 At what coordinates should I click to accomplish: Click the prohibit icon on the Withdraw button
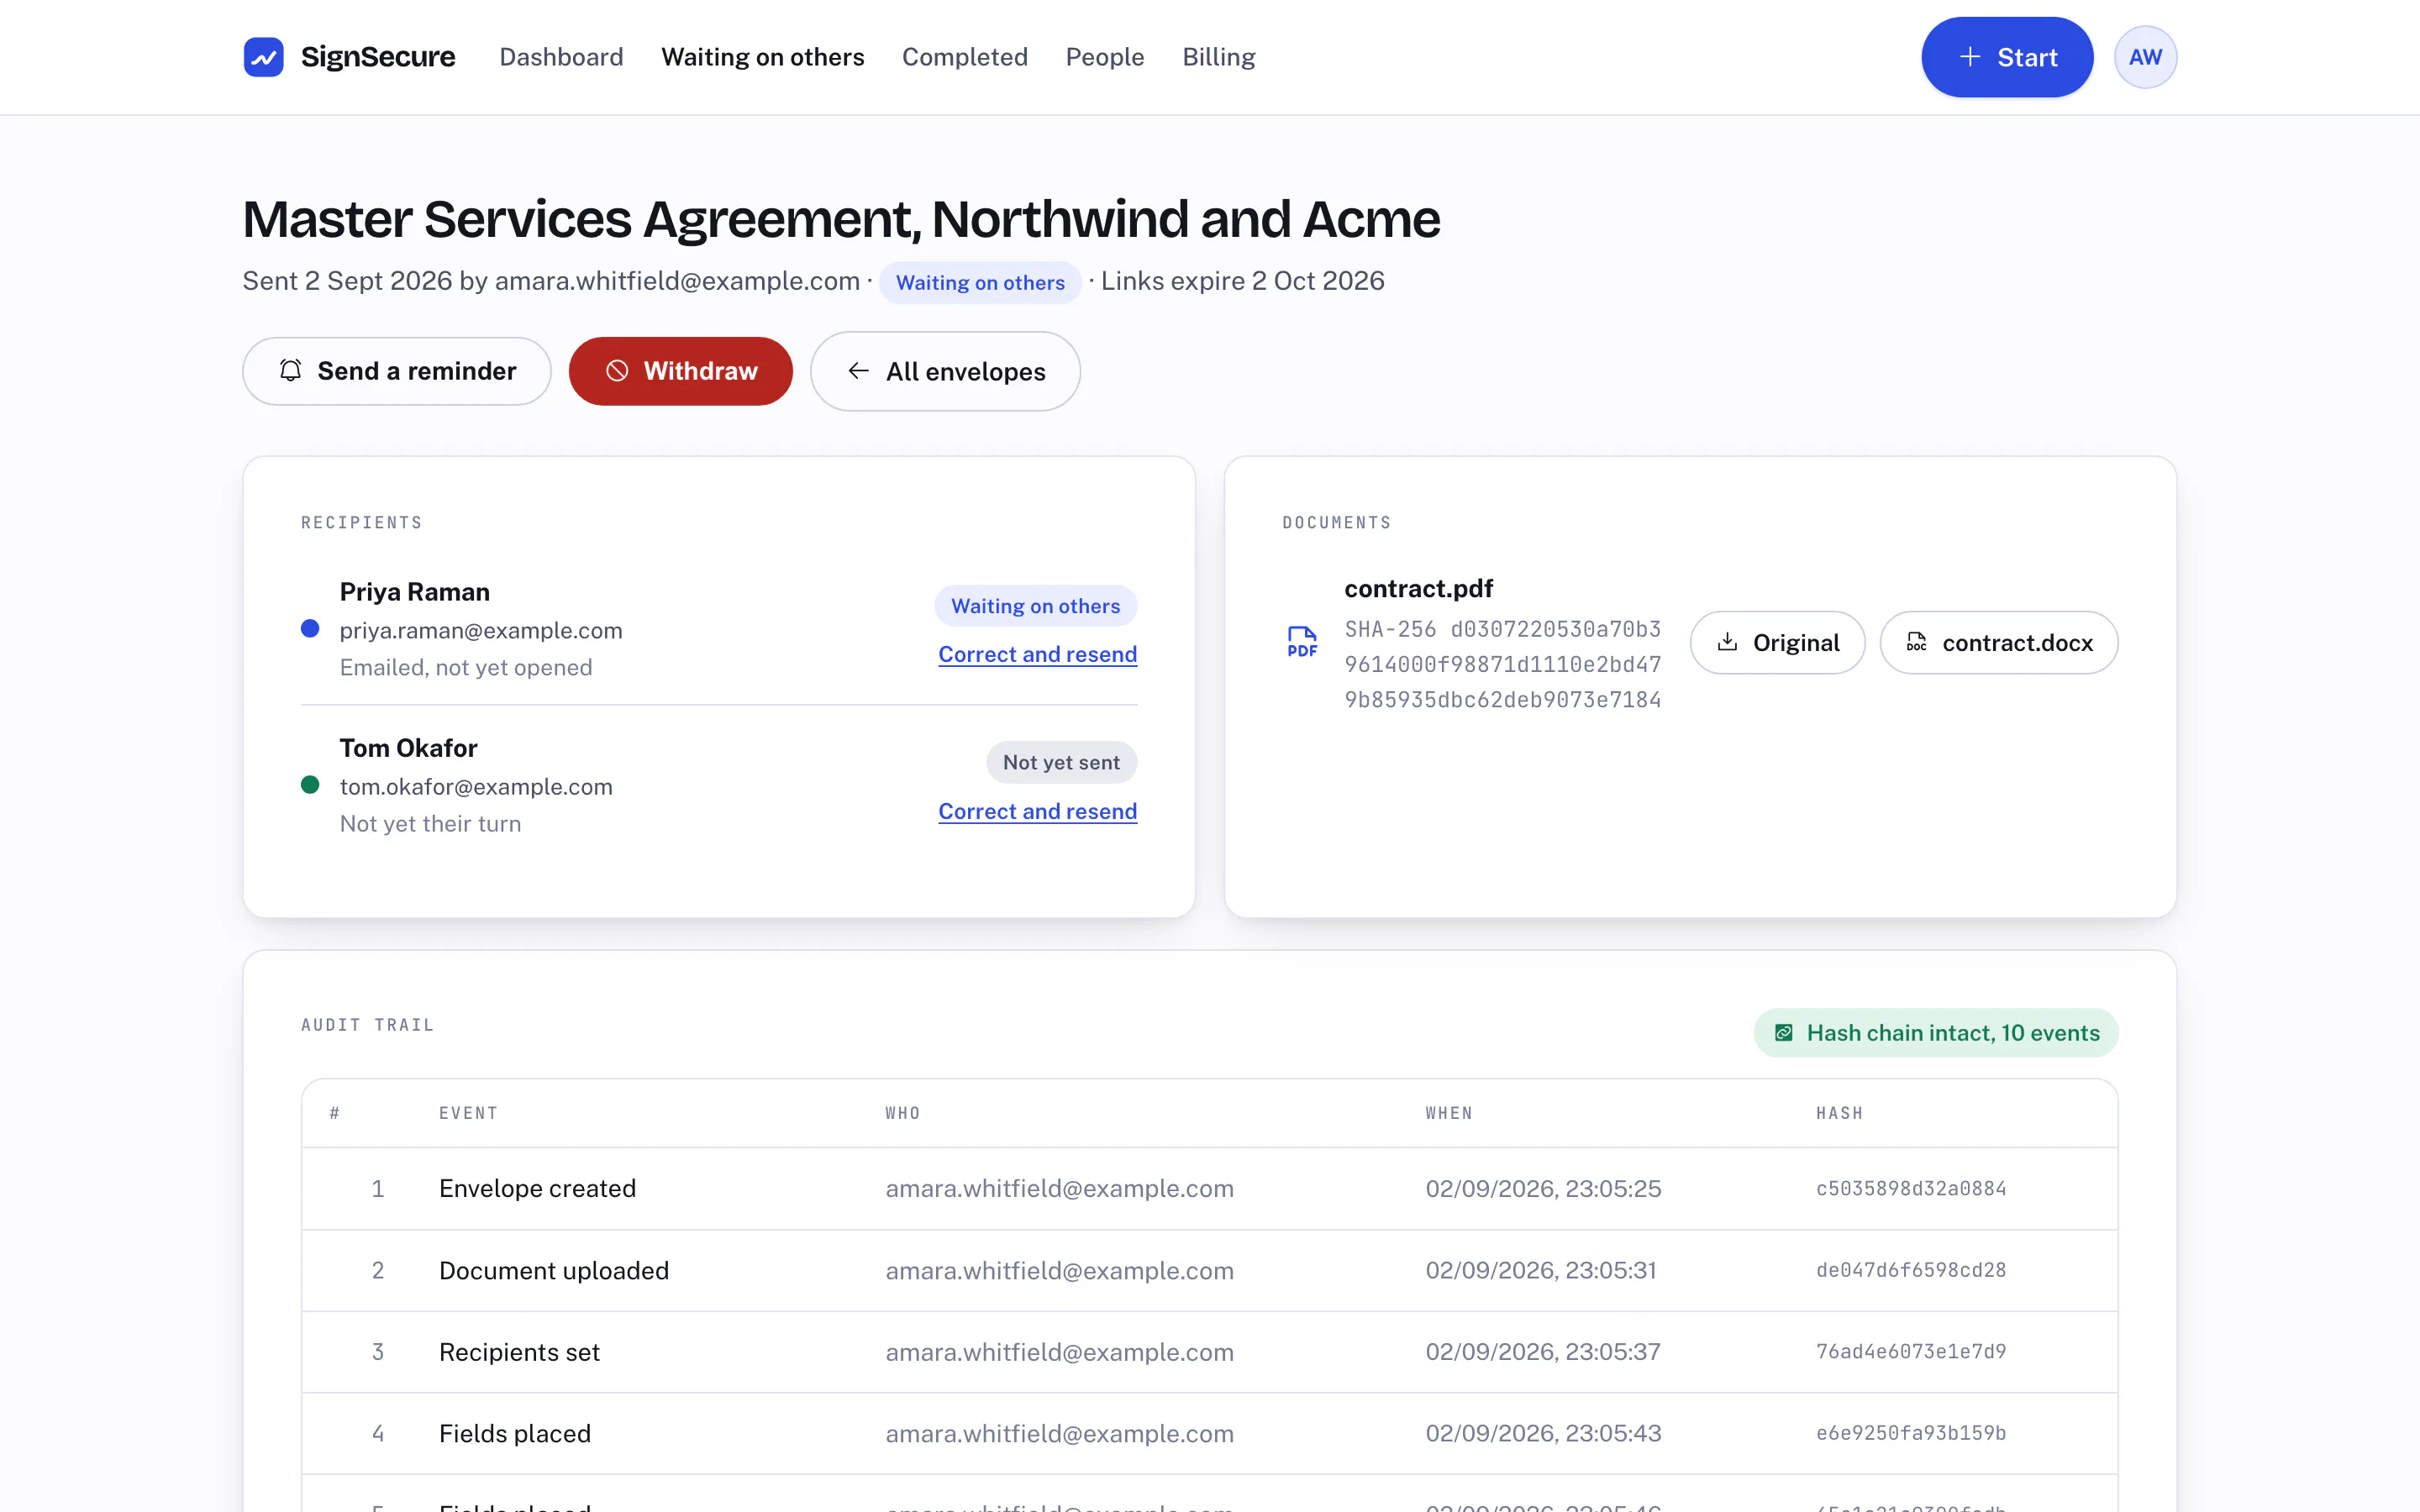617,371
